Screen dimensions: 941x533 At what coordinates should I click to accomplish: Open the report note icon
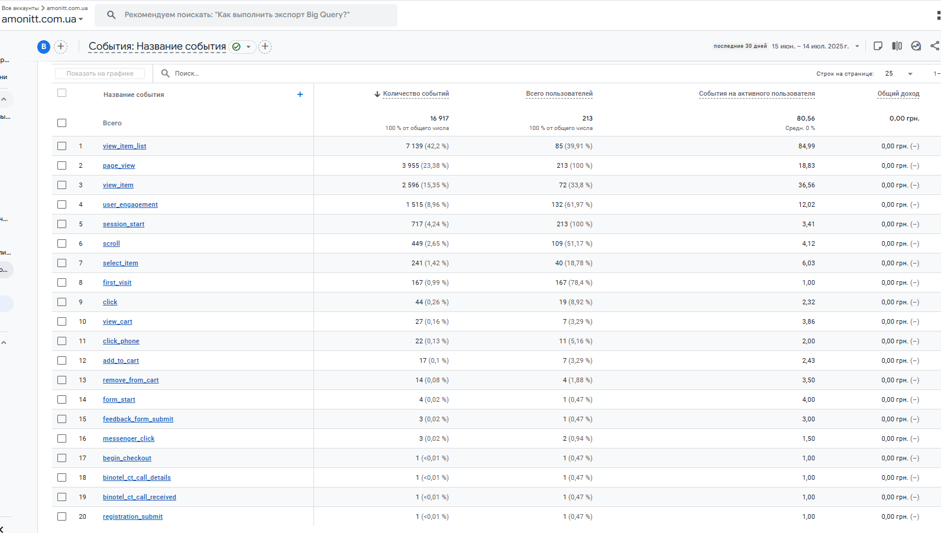[x=878, y=46]
